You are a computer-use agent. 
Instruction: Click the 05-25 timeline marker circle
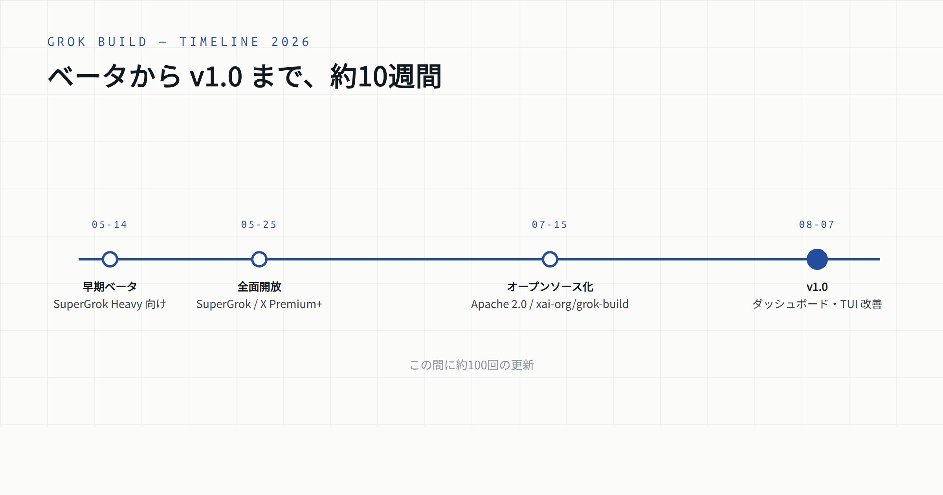(x=259, y=259)
